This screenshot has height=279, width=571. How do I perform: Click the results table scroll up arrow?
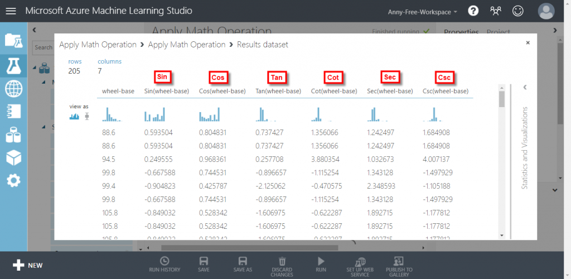tap(502, 88)
